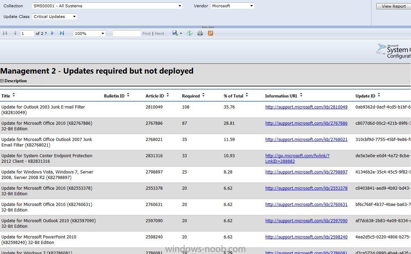Select the 'Update for Microsoft Outlook 2010 (KB2597090)' title
This screenshot has width=411, height=254.
click(x=49, y=223)
